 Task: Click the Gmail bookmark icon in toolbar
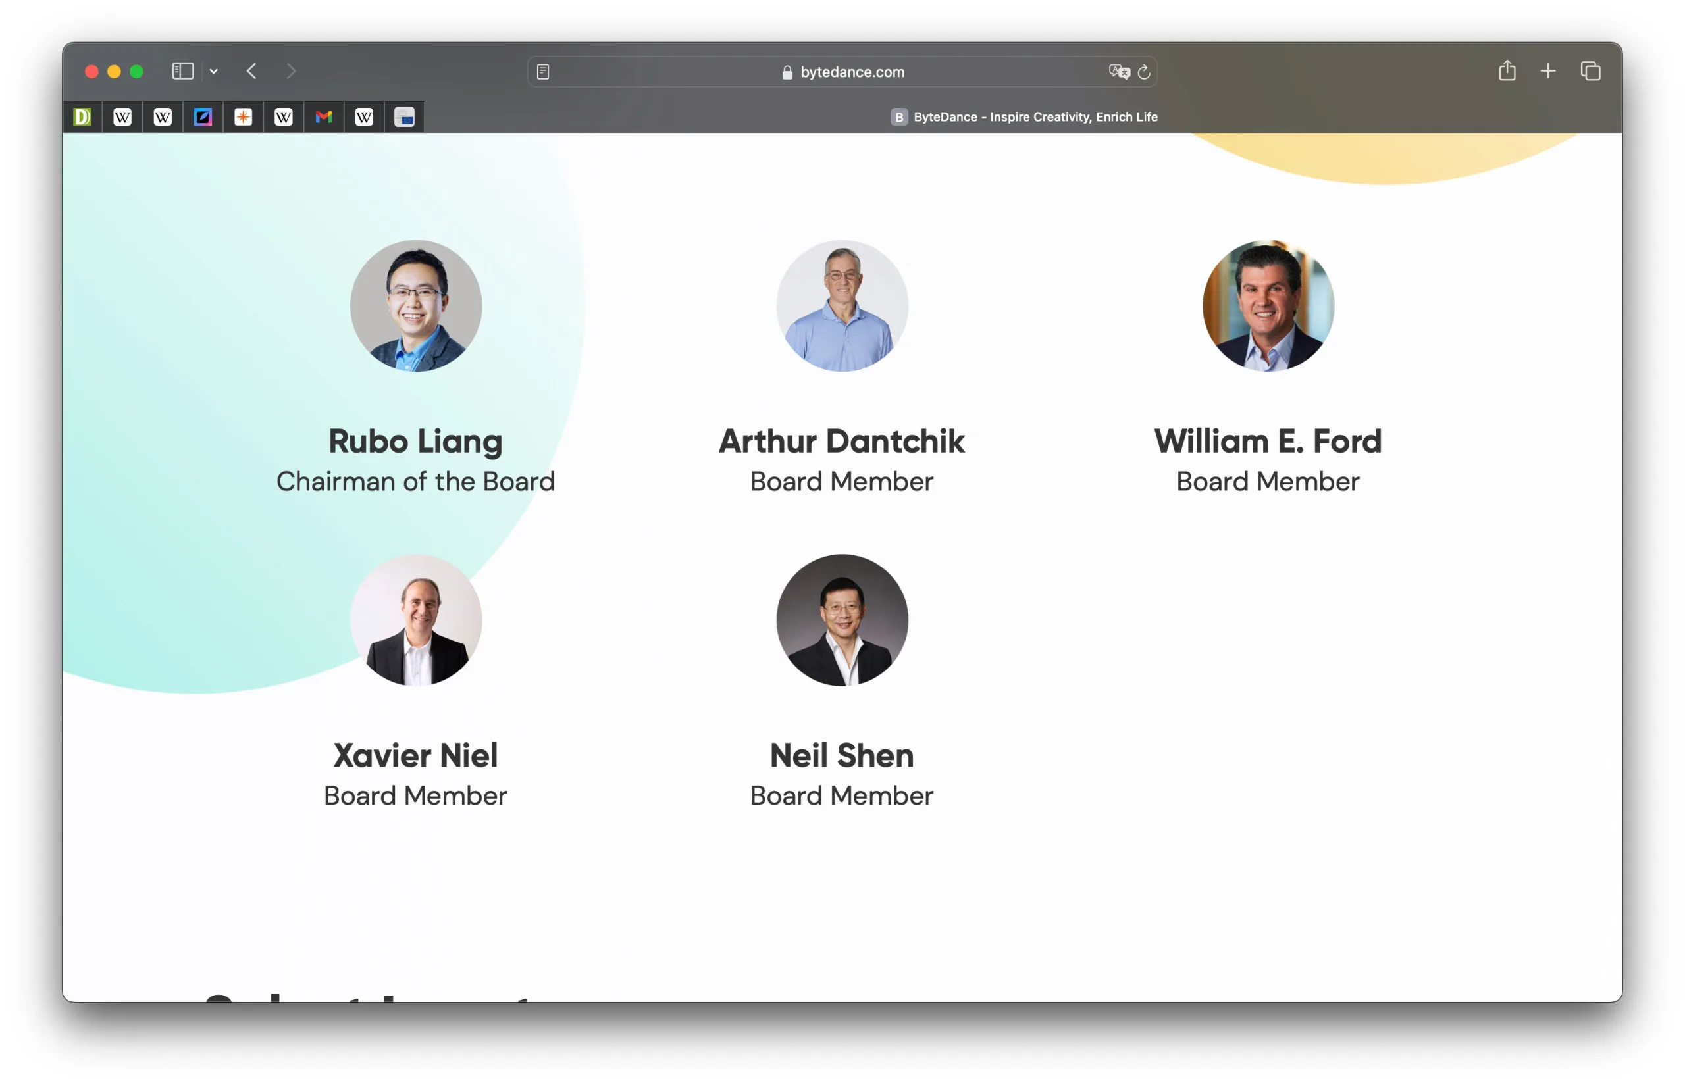tap(324, 116)
